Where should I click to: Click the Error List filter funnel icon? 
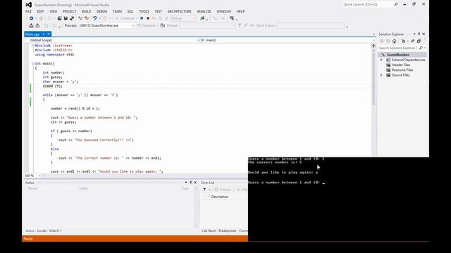[205, 189]
